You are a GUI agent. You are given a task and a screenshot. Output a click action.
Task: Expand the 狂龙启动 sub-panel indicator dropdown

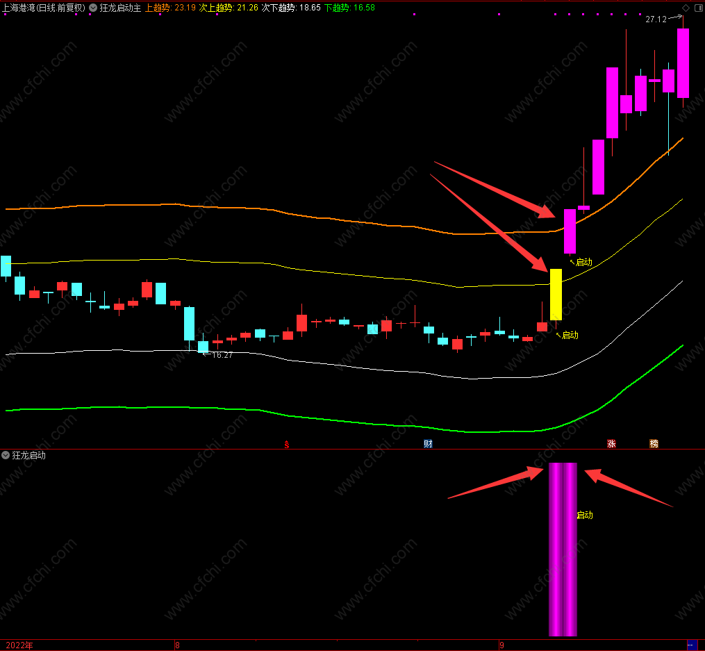tap(6, 455)
